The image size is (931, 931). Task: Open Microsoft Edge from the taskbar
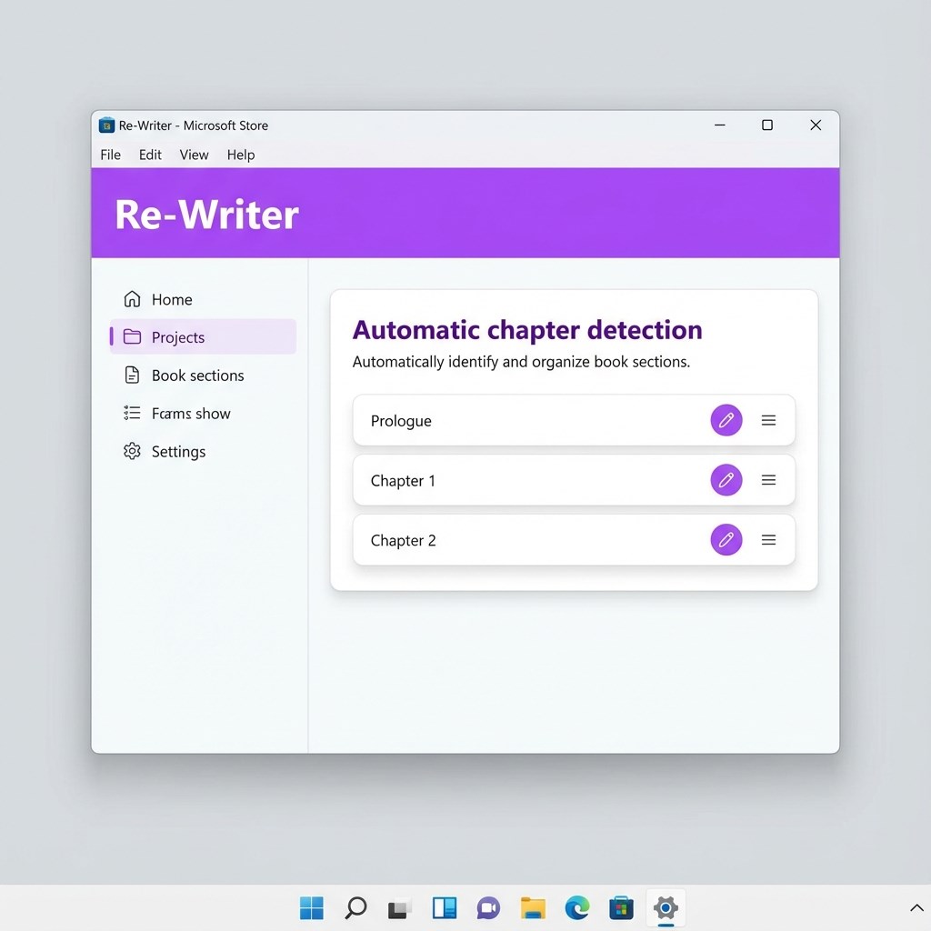click(576, 906)
